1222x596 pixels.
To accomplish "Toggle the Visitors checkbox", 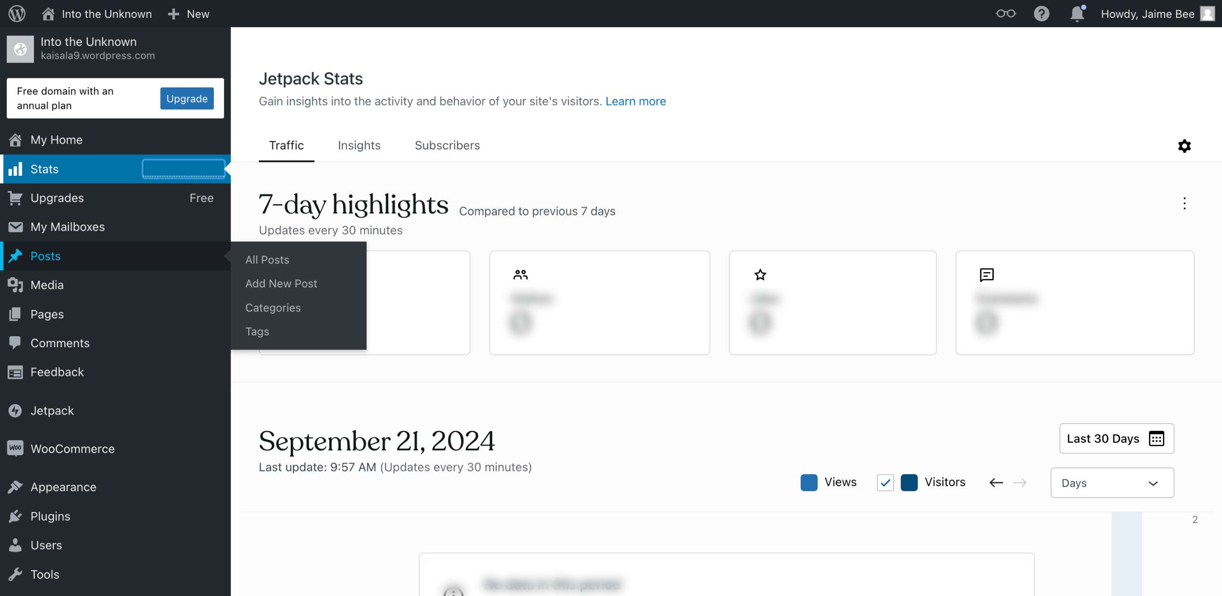I will (x=885, y=482).
